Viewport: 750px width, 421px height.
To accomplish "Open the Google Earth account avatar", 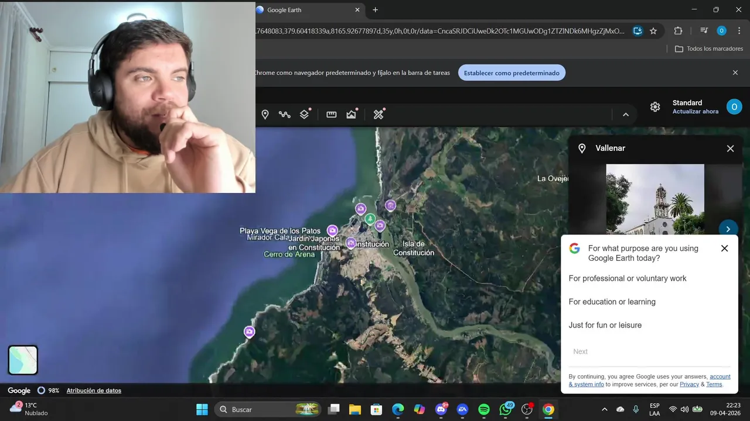I will point(734,107).
